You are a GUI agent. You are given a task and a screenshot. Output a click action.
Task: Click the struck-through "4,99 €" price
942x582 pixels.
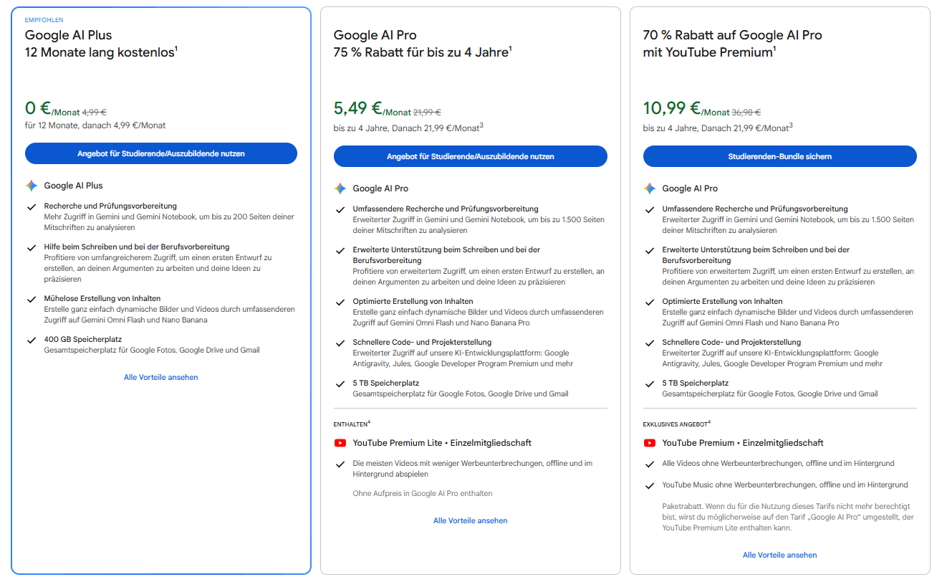(95, 113)
